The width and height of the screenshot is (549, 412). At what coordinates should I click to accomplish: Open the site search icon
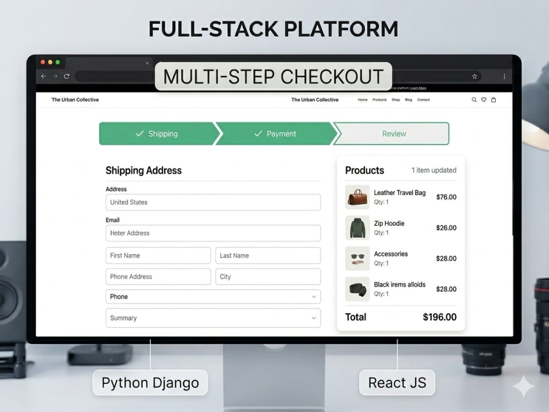pyautogui.click(x=474, y=100)
